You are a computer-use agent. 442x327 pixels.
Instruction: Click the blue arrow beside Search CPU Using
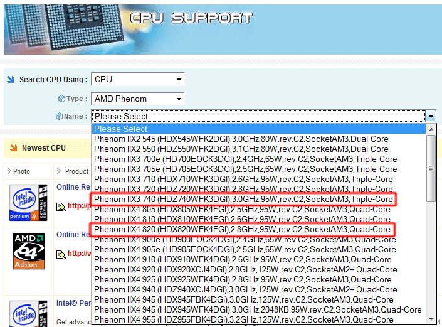click(x=11, y=80)
